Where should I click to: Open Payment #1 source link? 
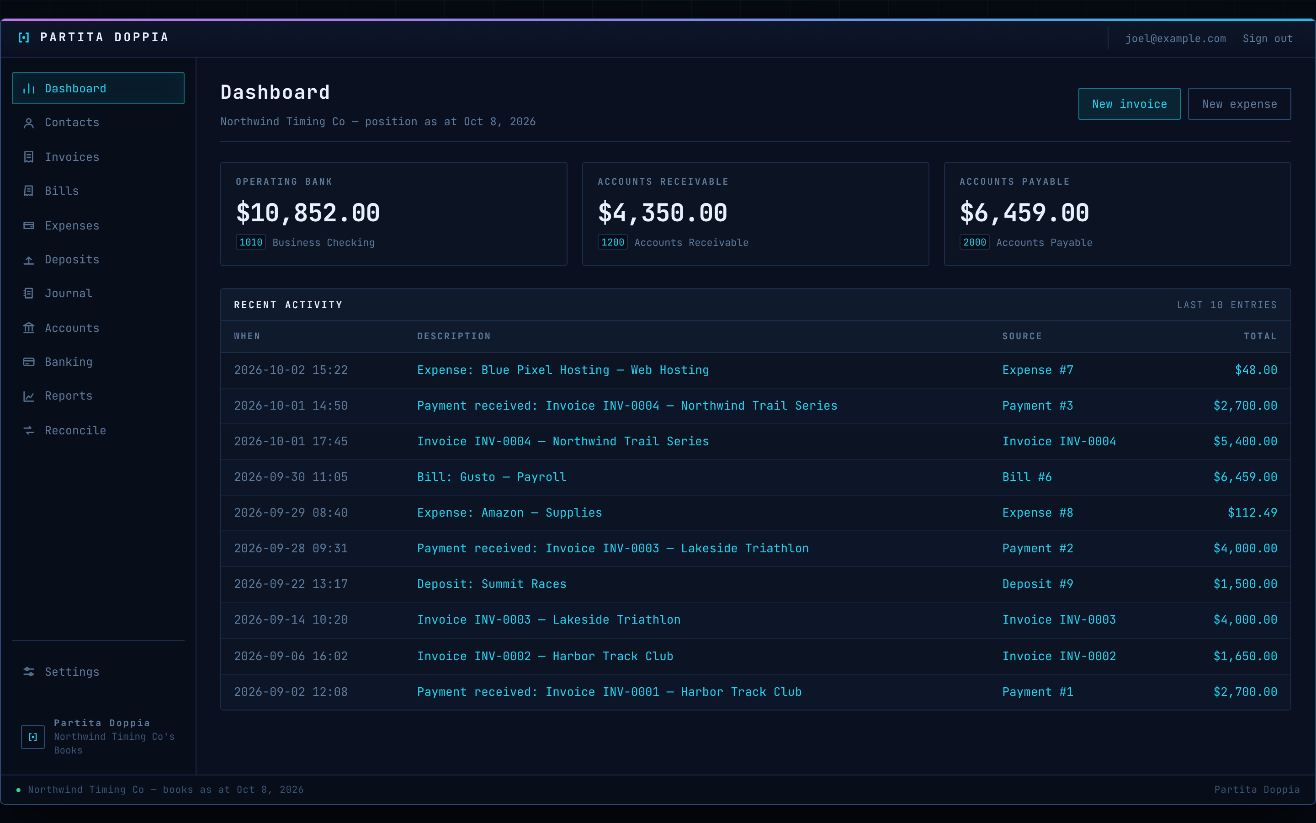pos(1038,692)
